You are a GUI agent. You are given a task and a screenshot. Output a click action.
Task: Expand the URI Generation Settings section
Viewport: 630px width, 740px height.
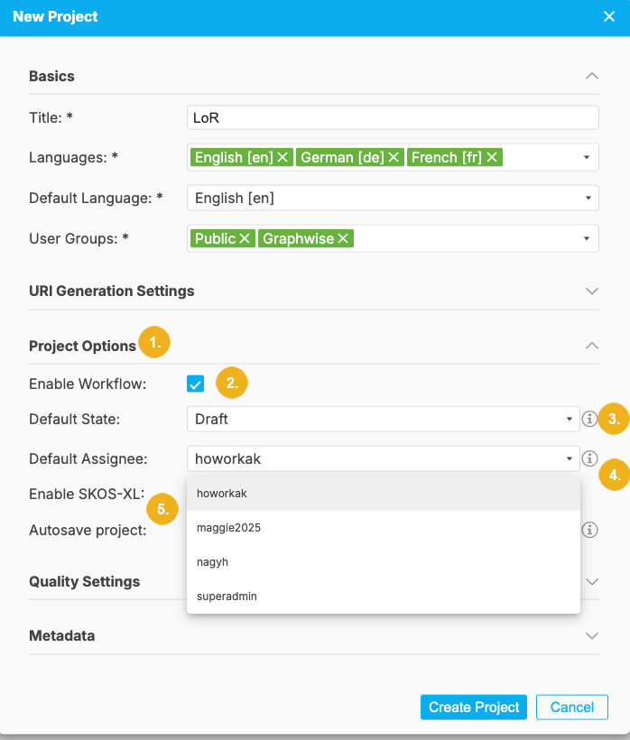[x=592, y=291]
